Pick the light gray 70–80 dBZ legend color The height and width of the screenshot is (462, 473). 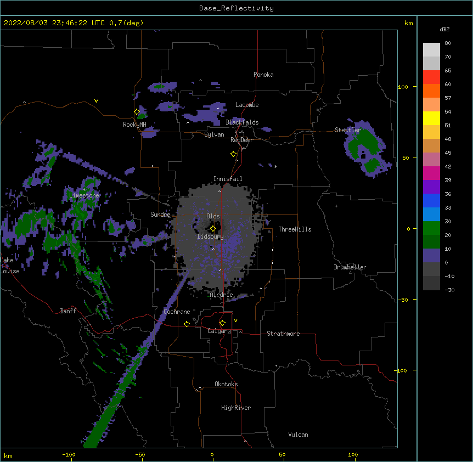point(431,50)
